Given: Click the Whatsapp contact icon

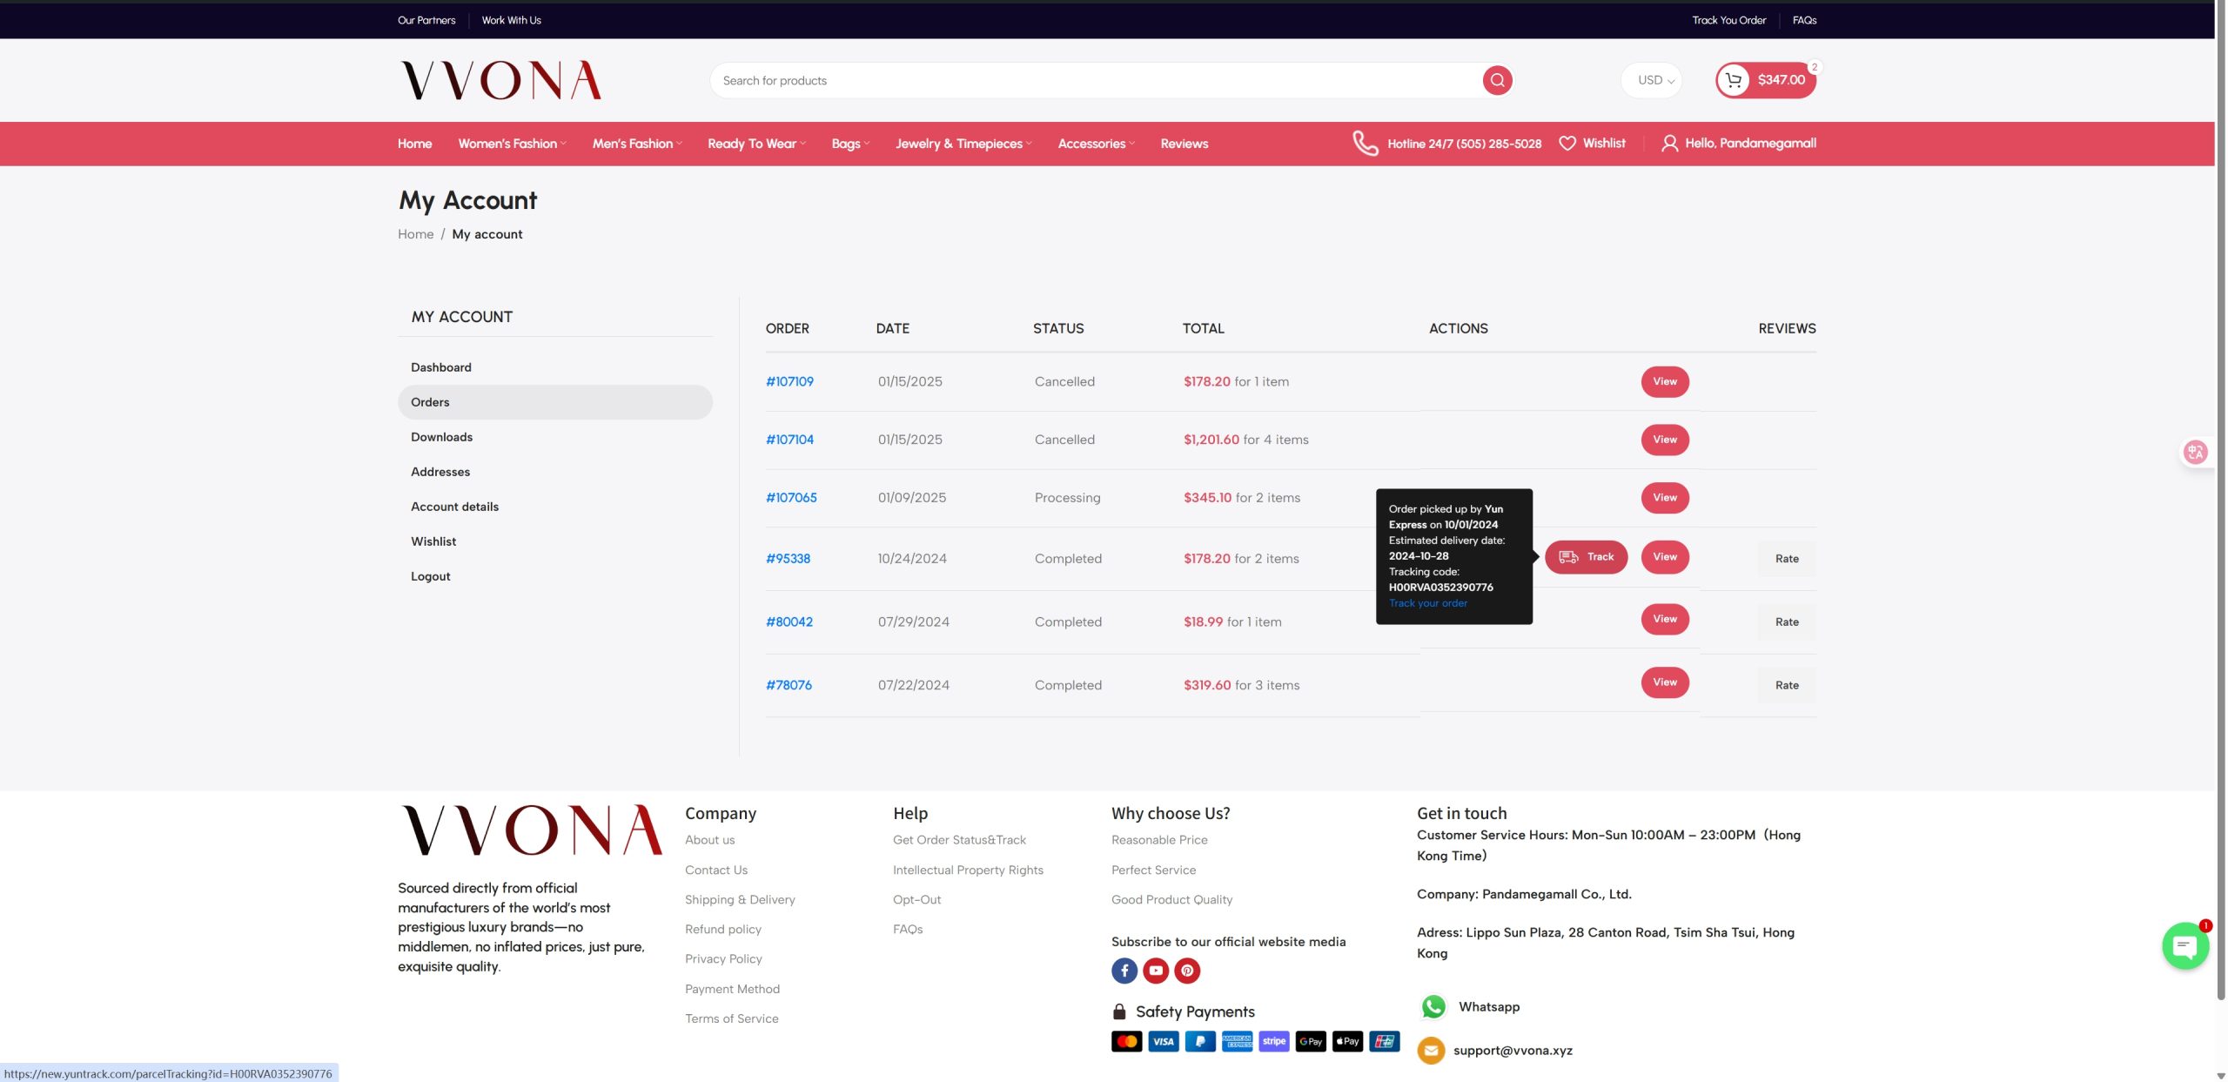Looking at the screenshot, I should 1433,1007.
